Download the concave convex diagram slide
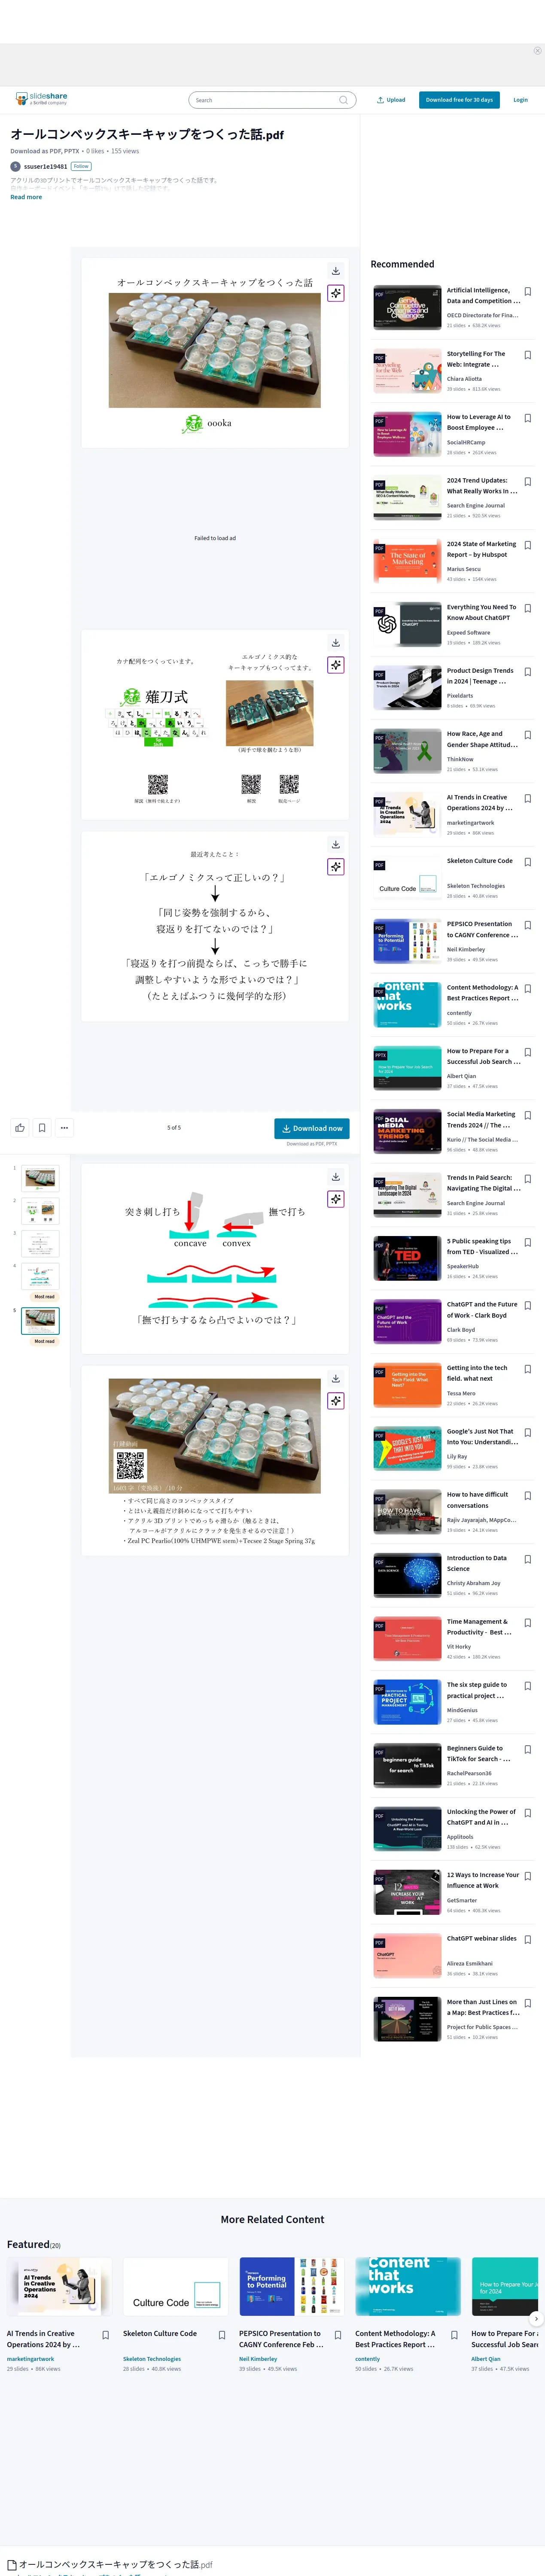 click(x=336, y=1177)
